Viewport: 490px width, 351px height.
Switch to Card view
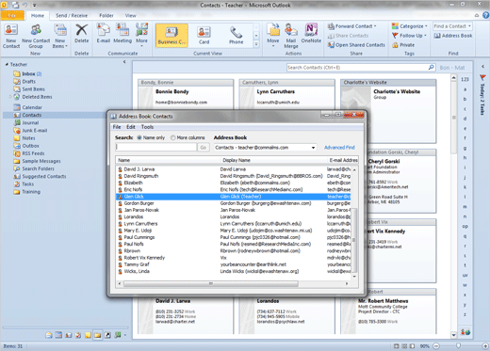[x=204, y=36]
